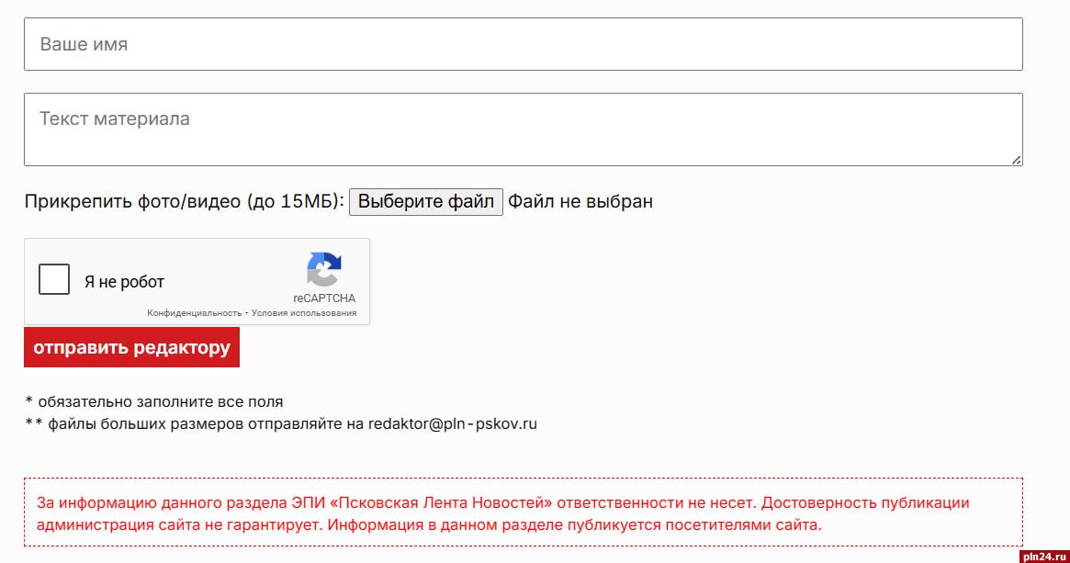Click the "Ваше имя" name input field
This screenshot has width=1070, height=563.
(x=523, y=44)
